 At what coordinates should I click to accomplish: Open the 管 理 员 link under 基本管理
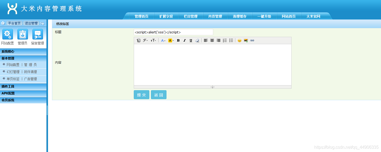30,65
